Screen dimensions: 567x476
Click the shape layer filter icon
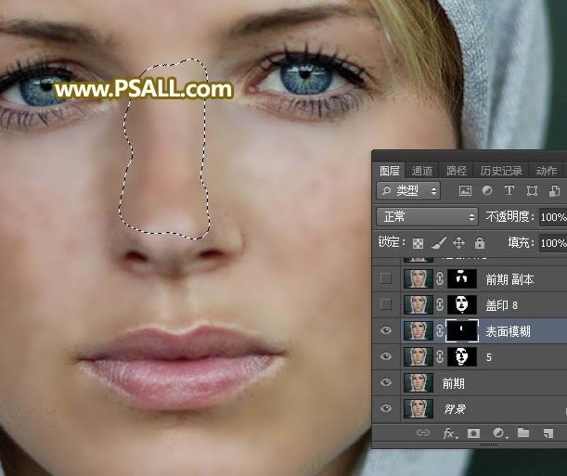click(x=532, y=191)
